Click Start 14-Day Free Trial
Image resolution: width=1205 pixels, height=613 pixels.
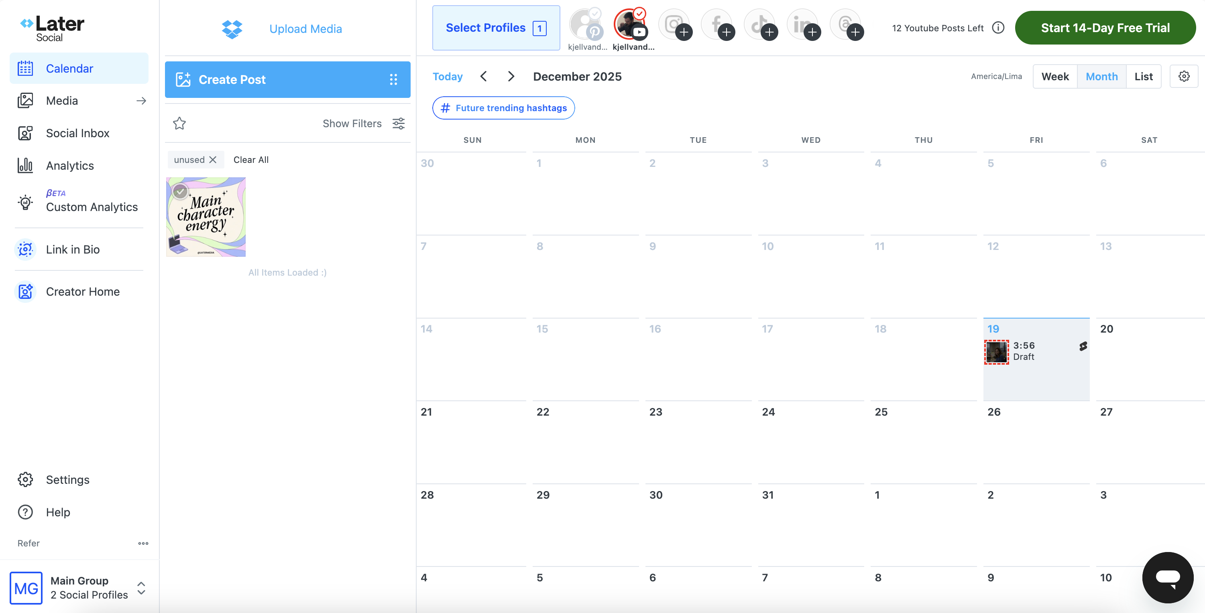point(1105,28)
